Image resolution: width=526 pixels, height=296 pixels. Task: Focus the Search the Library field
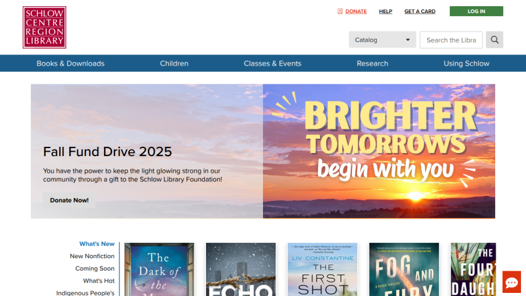click(451, 40)
